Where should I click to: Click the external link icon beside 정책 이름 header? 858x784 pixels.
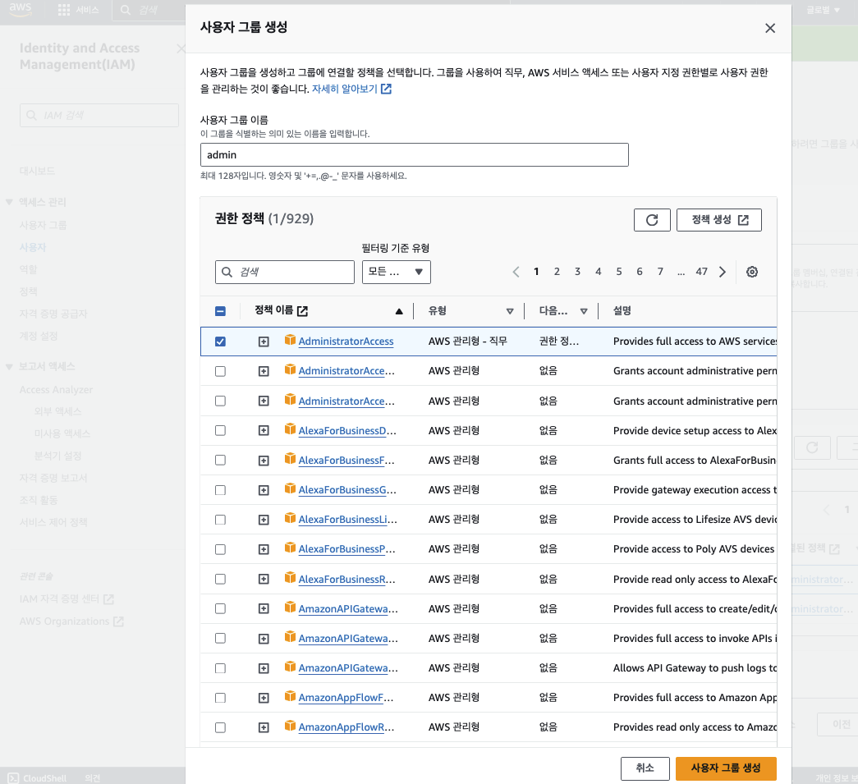click(302, 311)
